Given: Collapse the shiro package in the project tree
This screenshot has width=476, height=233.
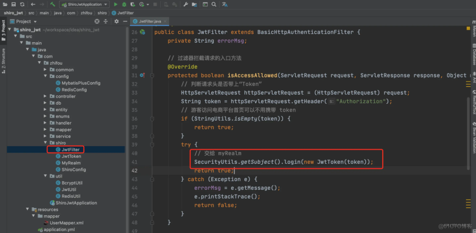Looking at the screenshot, I should pyautogui.click(x=45, y=143).
